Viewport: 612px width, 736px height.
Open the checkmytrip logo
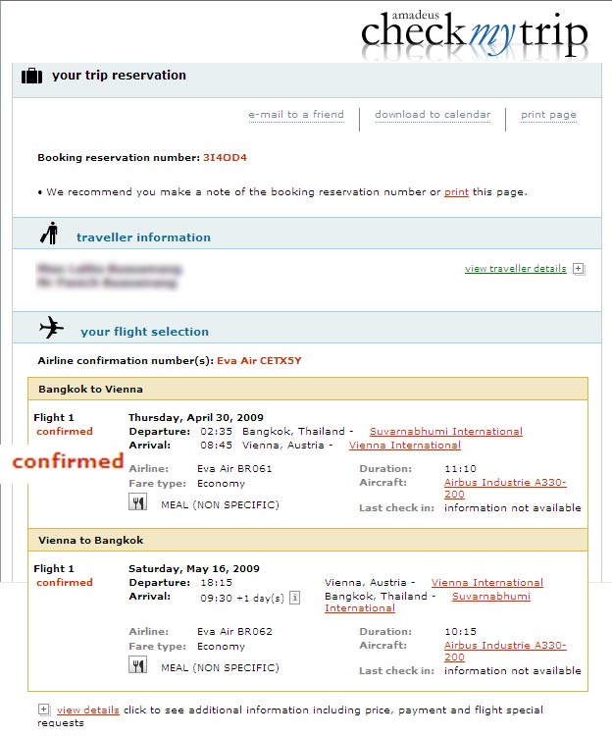coord(474,33)
